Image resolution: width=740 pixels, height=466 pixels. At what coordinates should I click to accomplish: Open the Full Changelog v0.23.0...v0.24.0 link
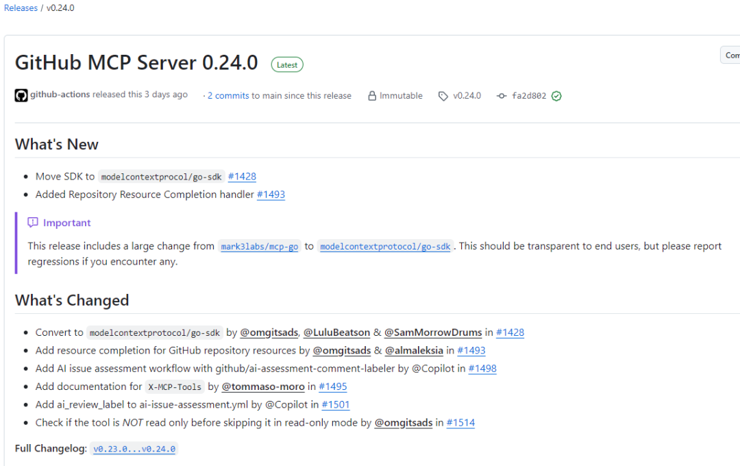(134, 448)
